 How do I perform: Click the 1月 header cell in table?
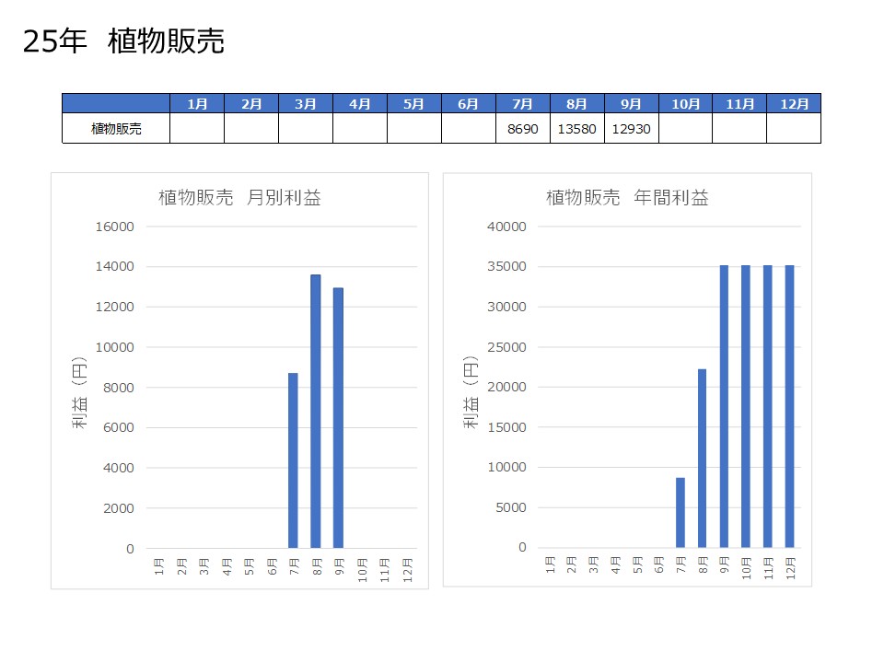pos(197,104)
